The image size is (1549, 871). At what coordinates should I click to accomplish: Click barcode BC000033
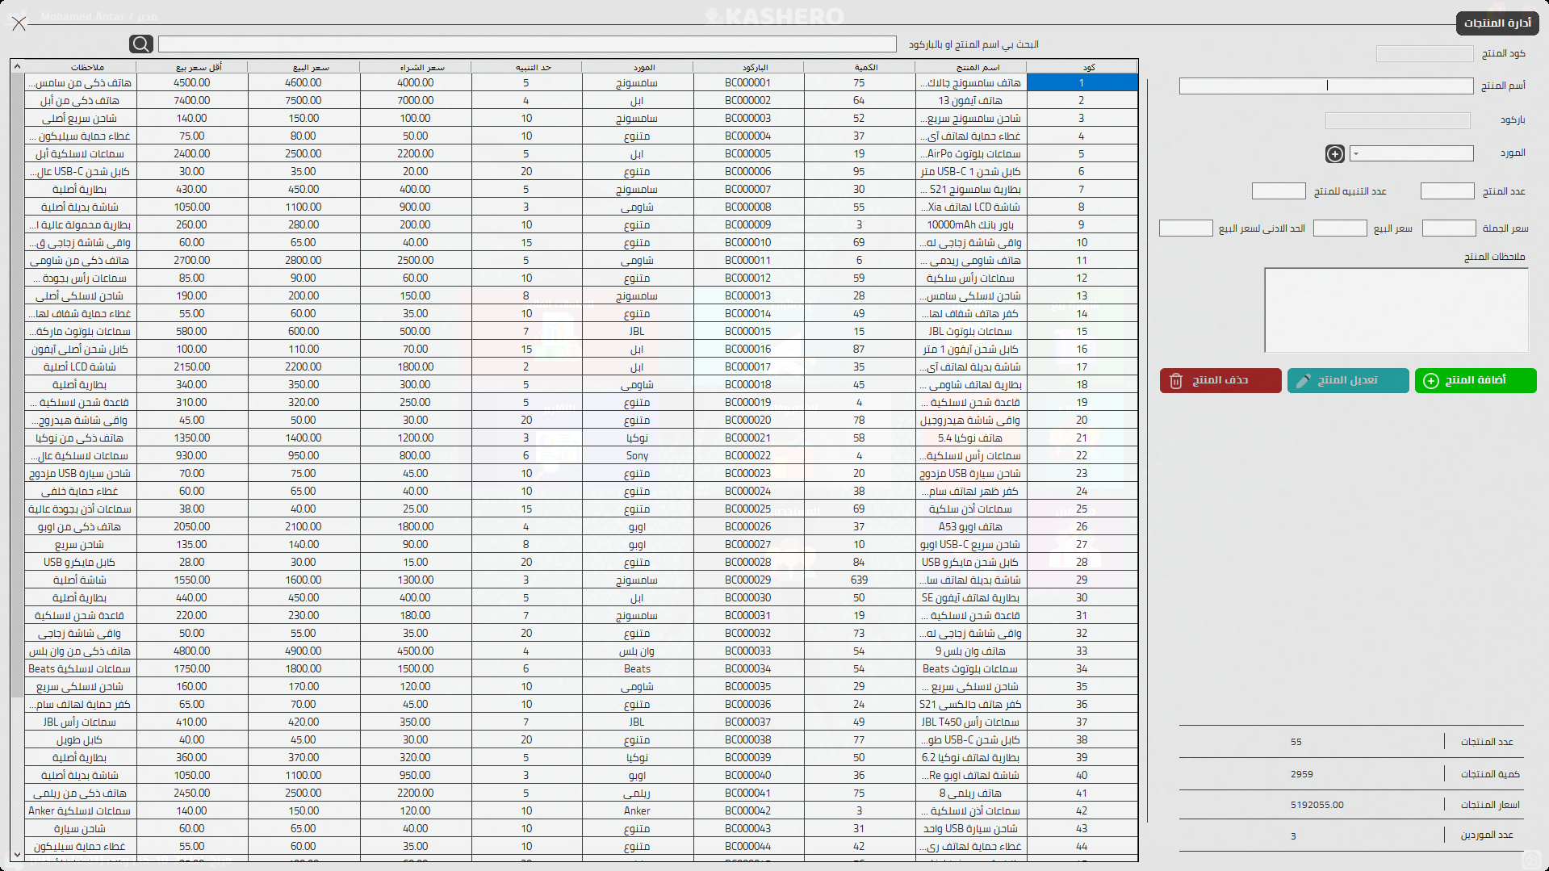[748, 651]
